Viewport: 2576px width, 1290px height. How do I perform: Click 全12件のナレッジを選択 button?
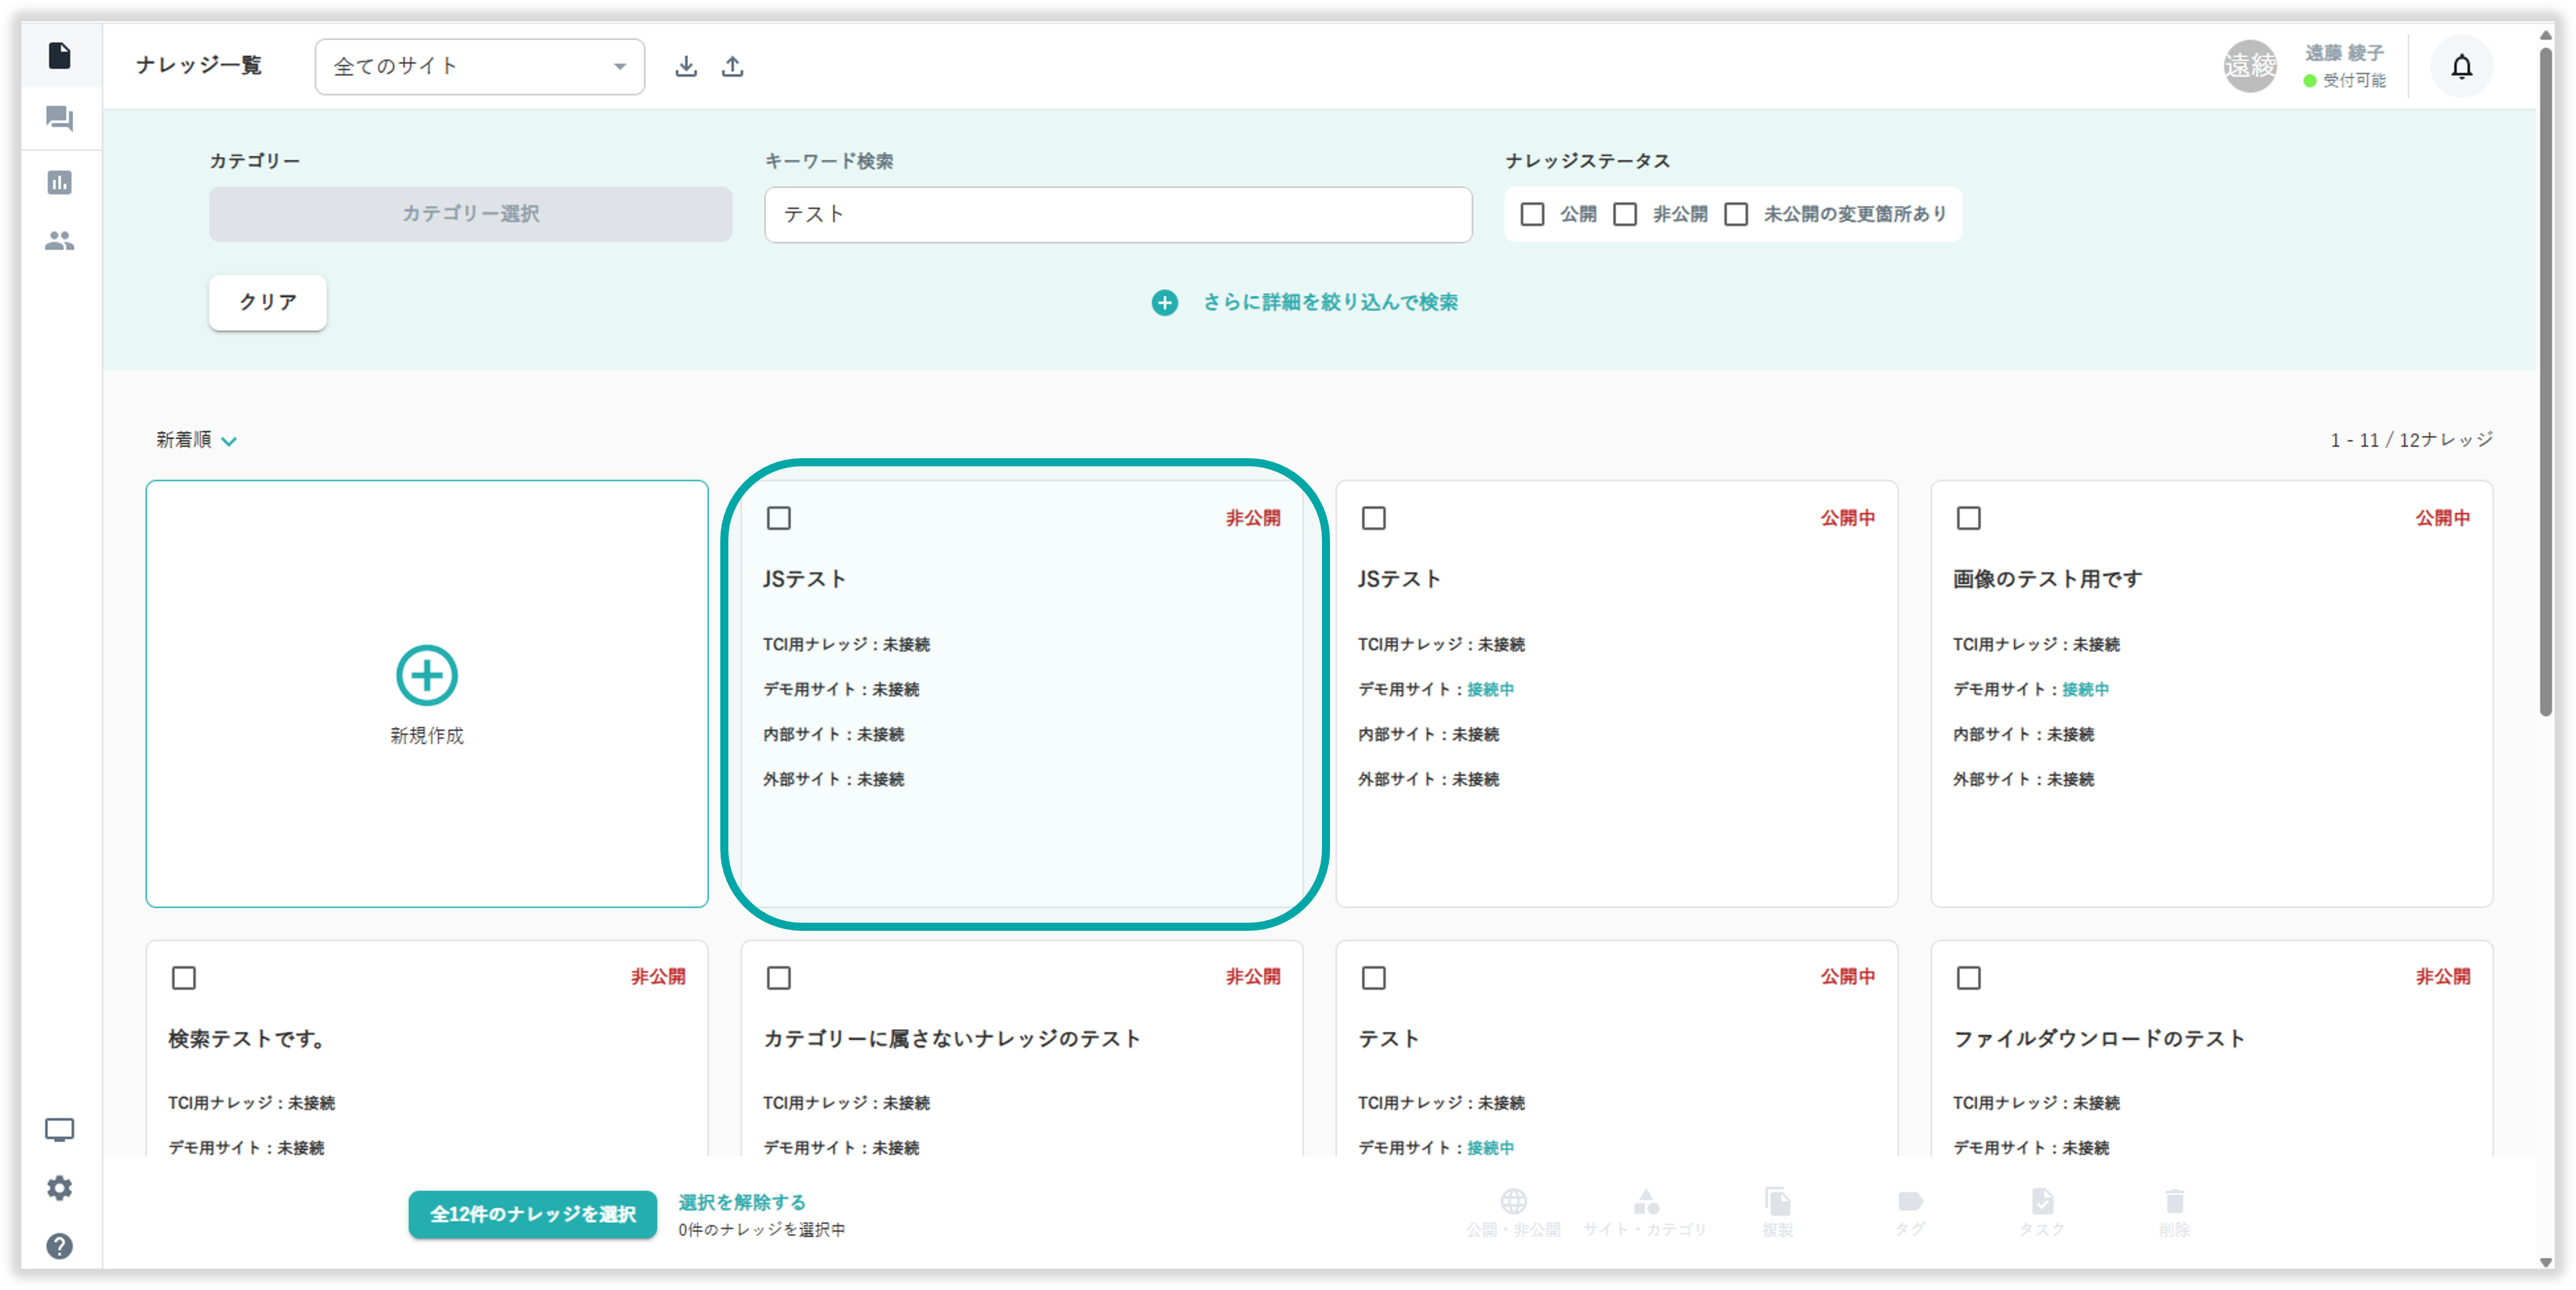click(x=532, y=1214)
